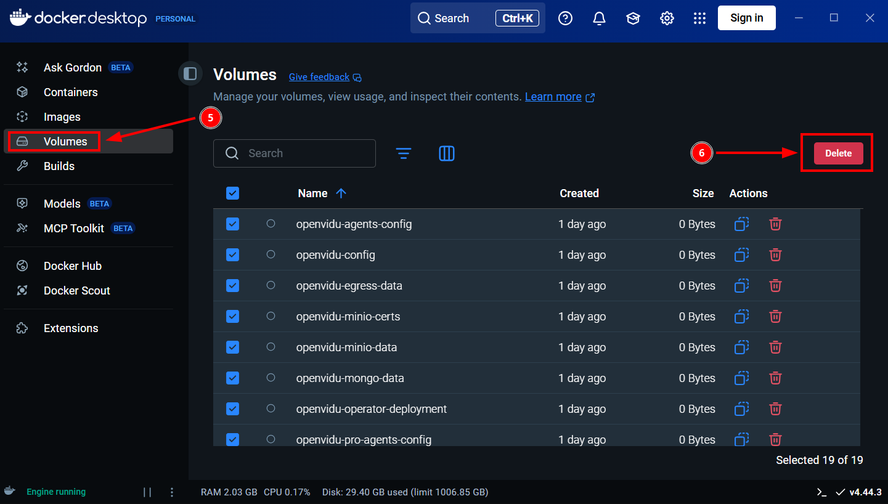Screen dimensions: 888x504
Task: Open the column display options icon
Action: pyautogui.click(x=447, y=153)
